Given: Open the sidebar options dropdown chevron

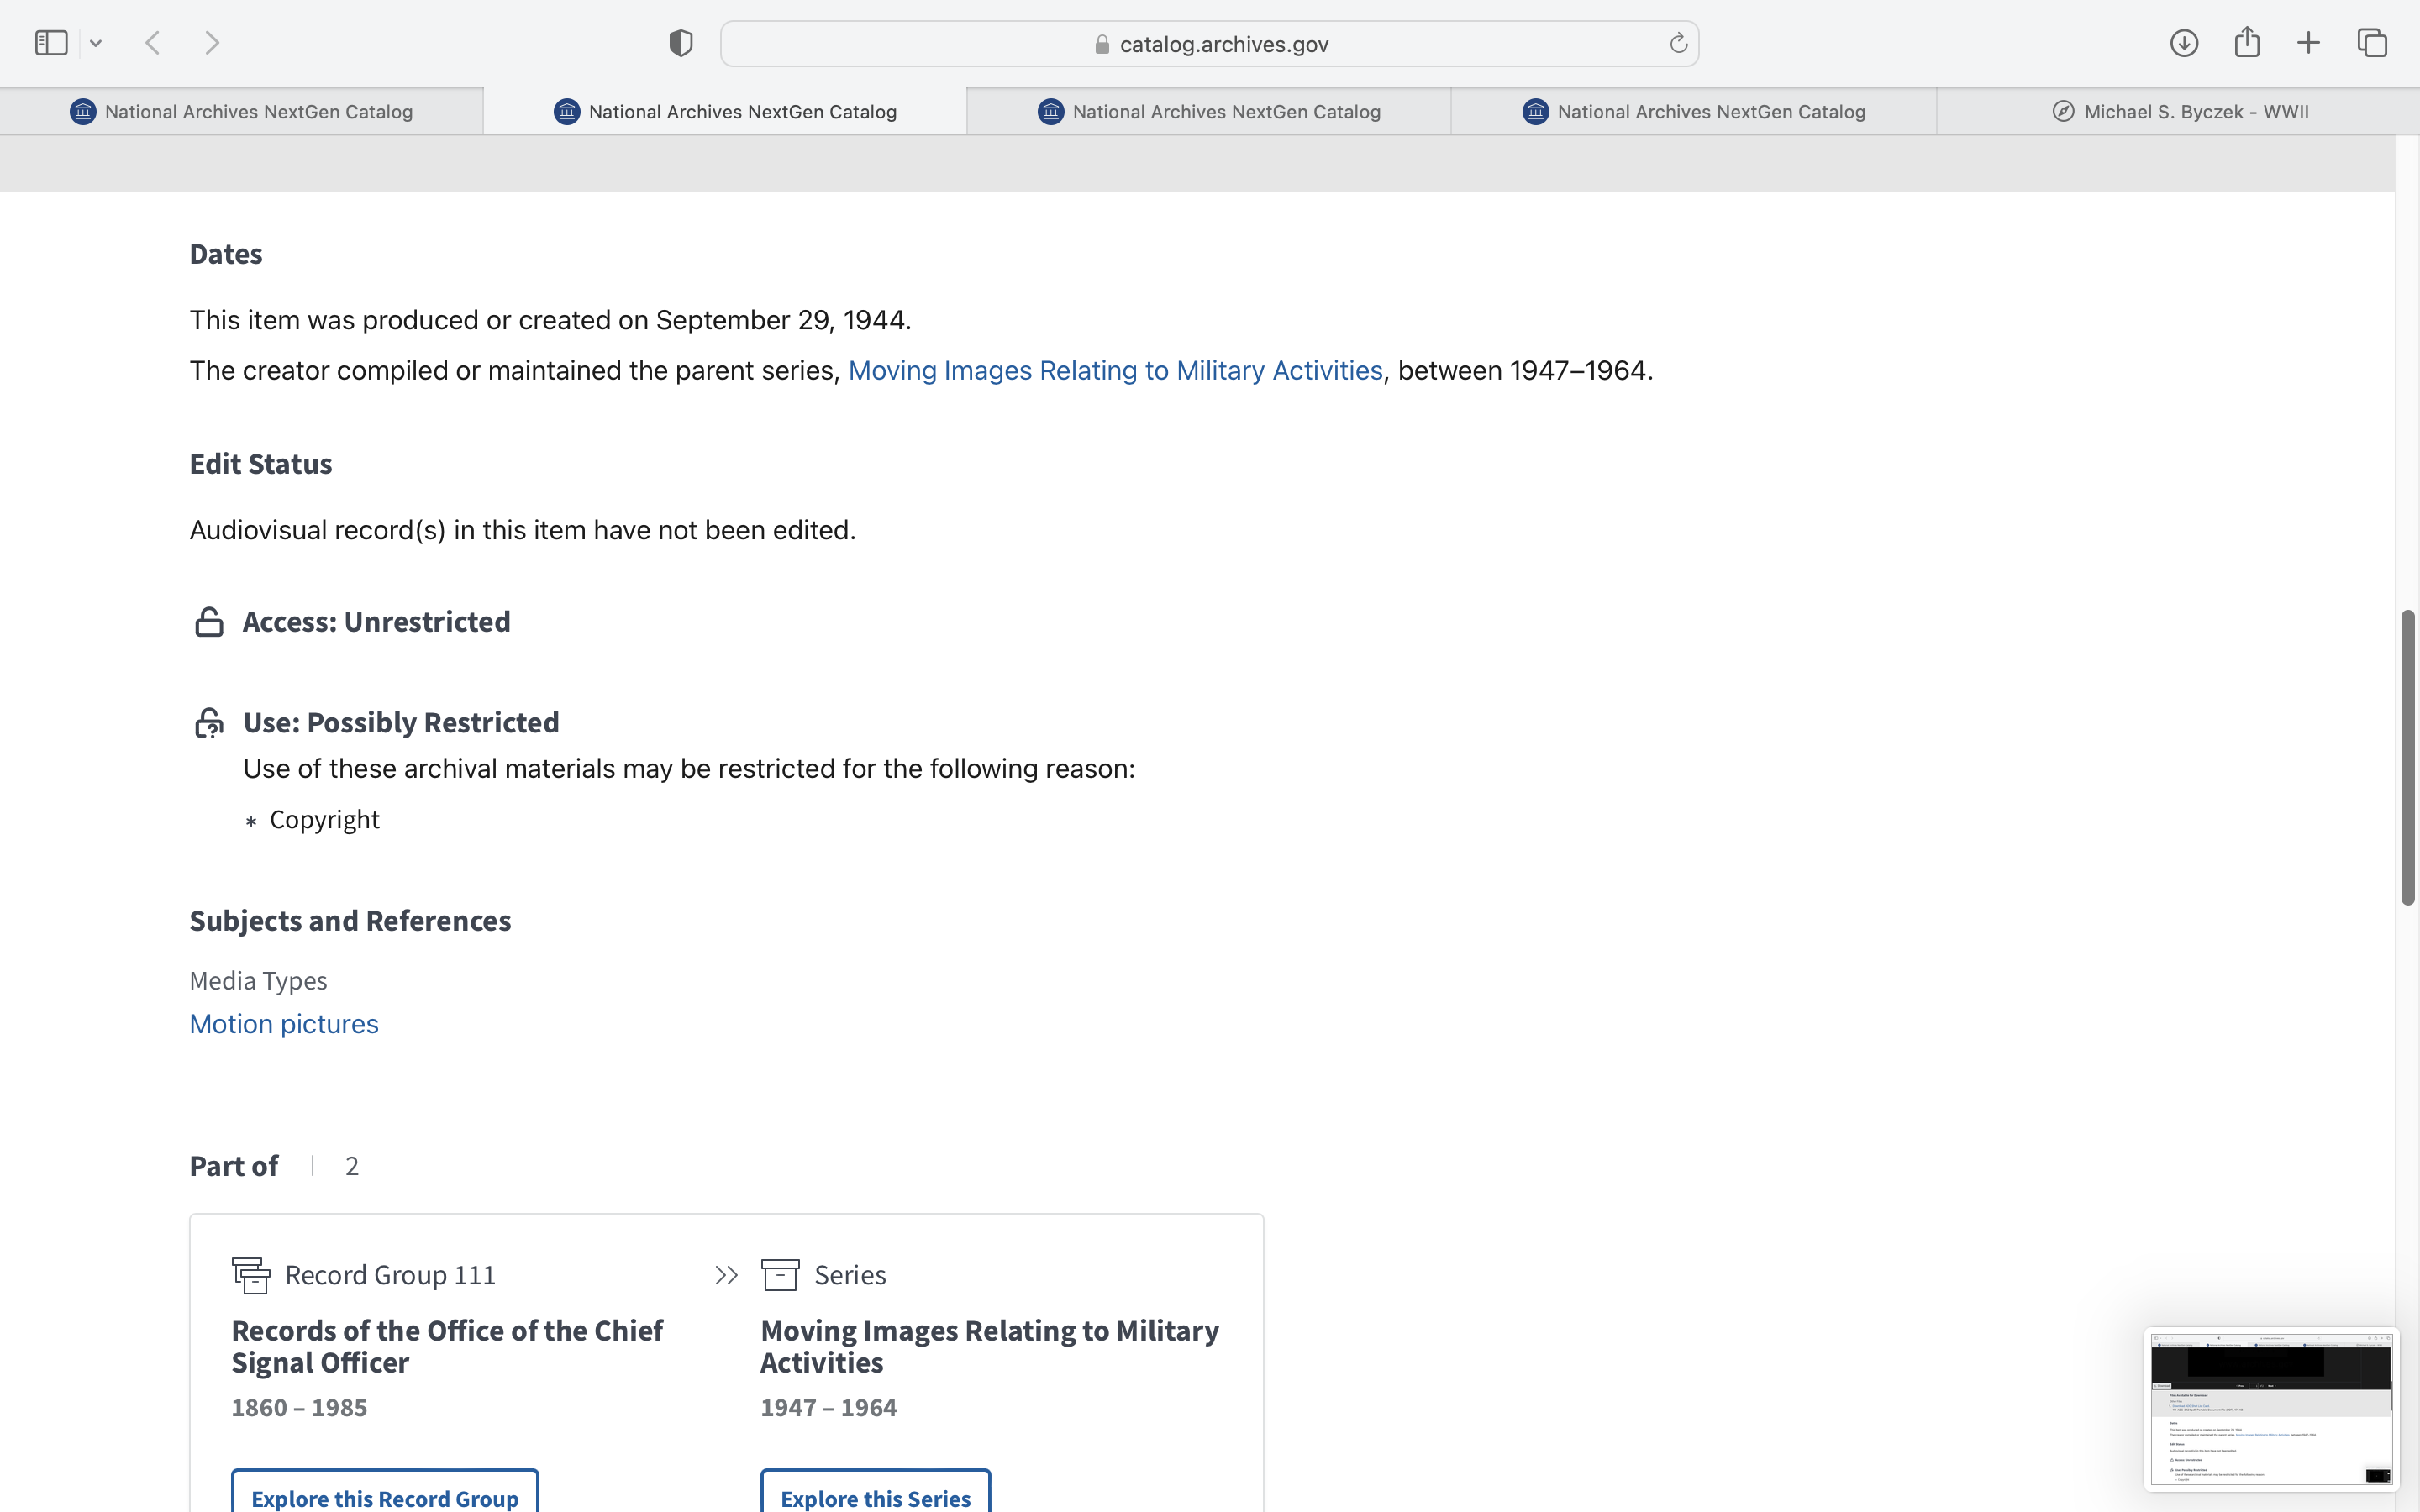Looking at the screenshot, I should (96, 43).
